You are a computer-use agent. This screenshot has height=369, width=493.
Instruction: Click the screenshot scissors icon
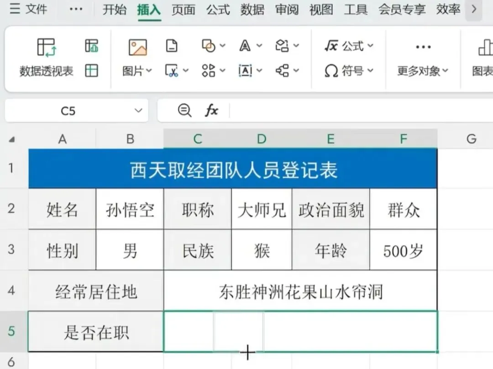[x=172, y=70]
